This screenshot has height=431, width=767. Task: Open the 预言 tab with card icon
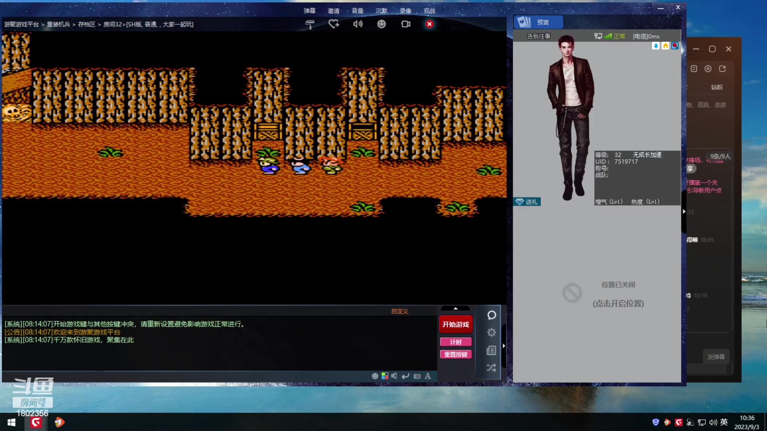(x=538, y=22)
